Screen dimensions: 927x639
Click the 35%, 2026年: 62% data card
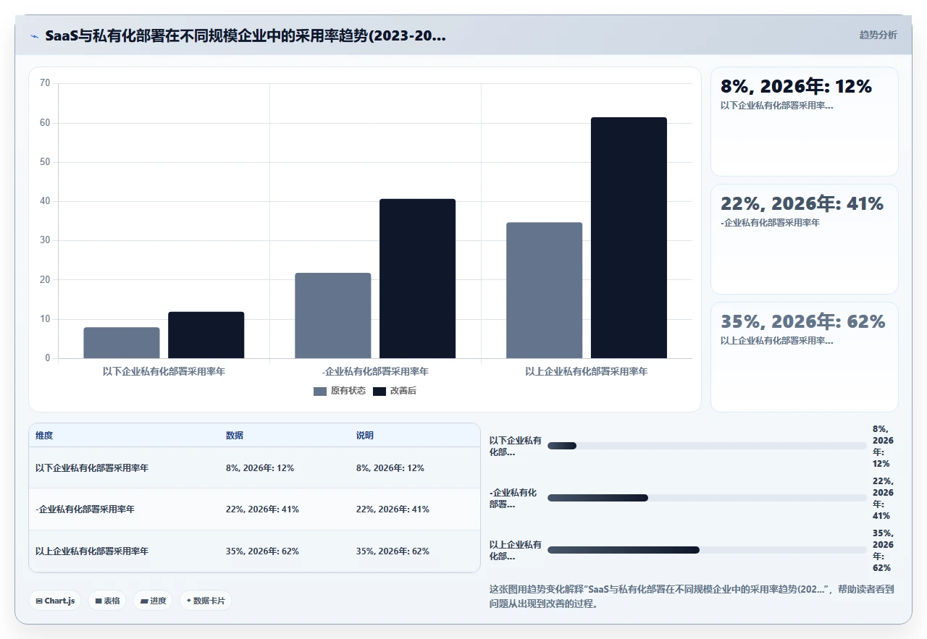click(x=805, y=357)
